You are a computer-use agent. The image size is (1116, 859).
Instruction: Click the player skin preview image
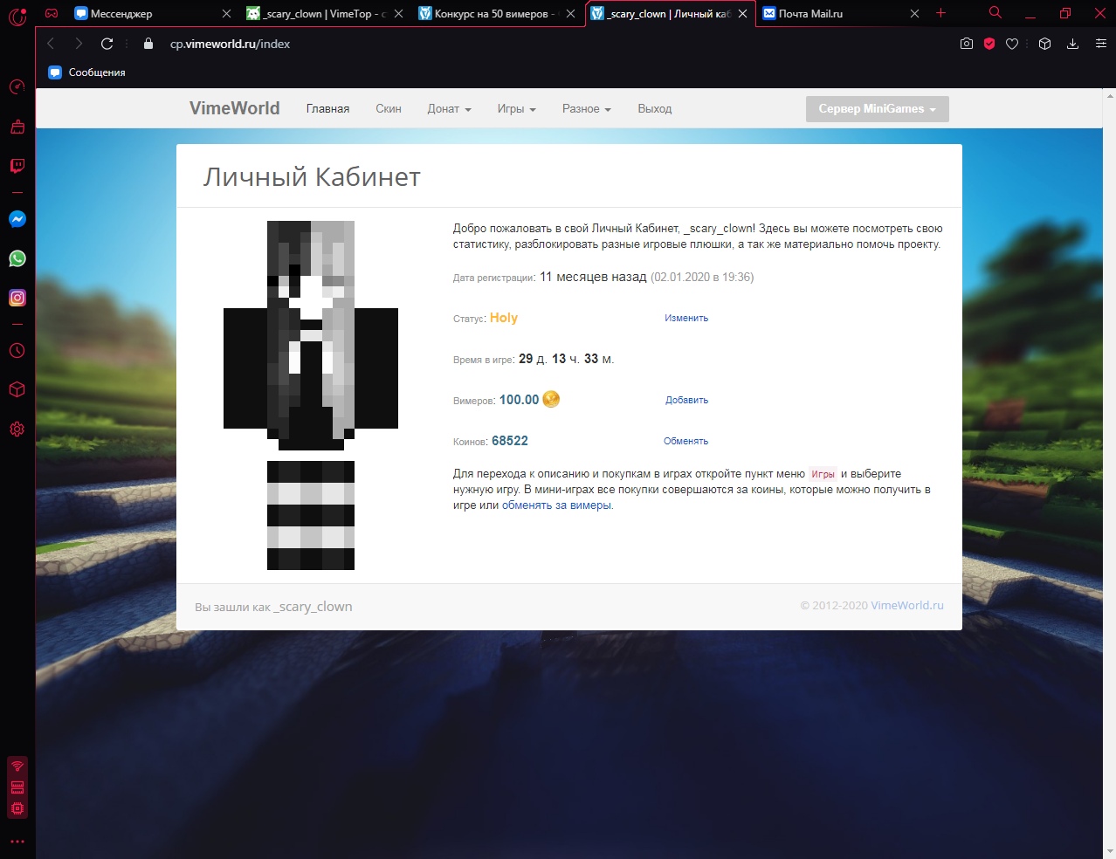coord(311,395)
